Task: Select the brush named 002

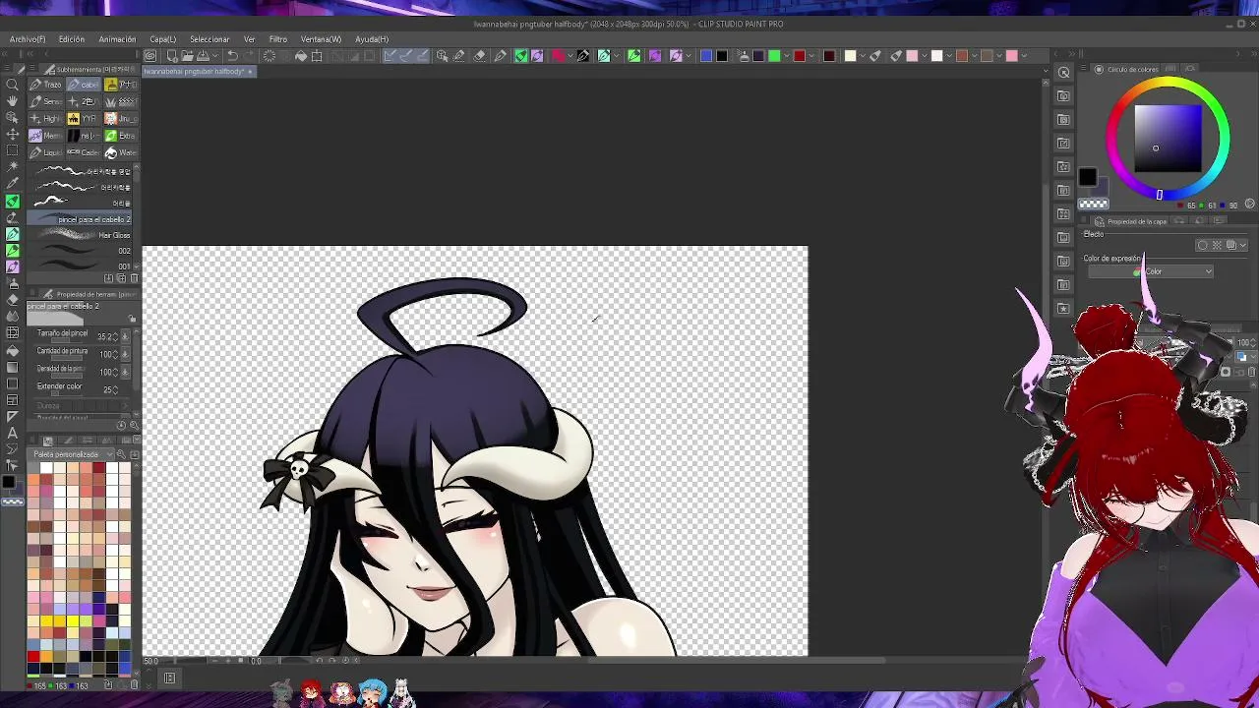Action: 80,251
